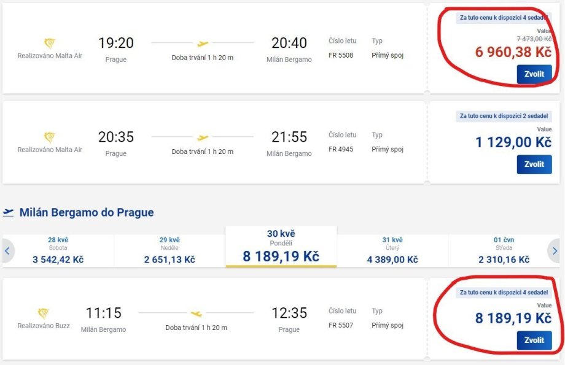Click plane icon on 19:20 flight route
Image resolution: width=565 pixels, height=365 pixels.
[203, 44]
